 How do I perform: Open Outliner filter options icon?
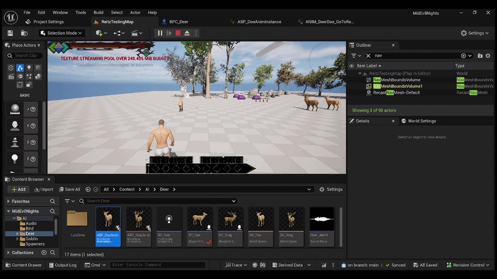[x=356, y=55]
